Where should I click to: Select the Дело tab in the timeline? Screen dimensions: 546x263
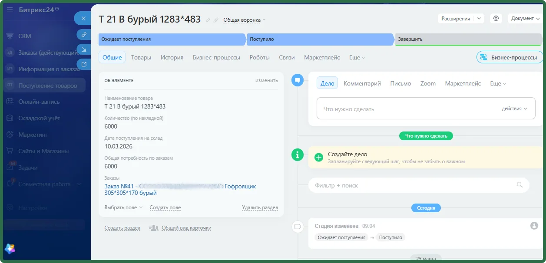click(328, 83)
